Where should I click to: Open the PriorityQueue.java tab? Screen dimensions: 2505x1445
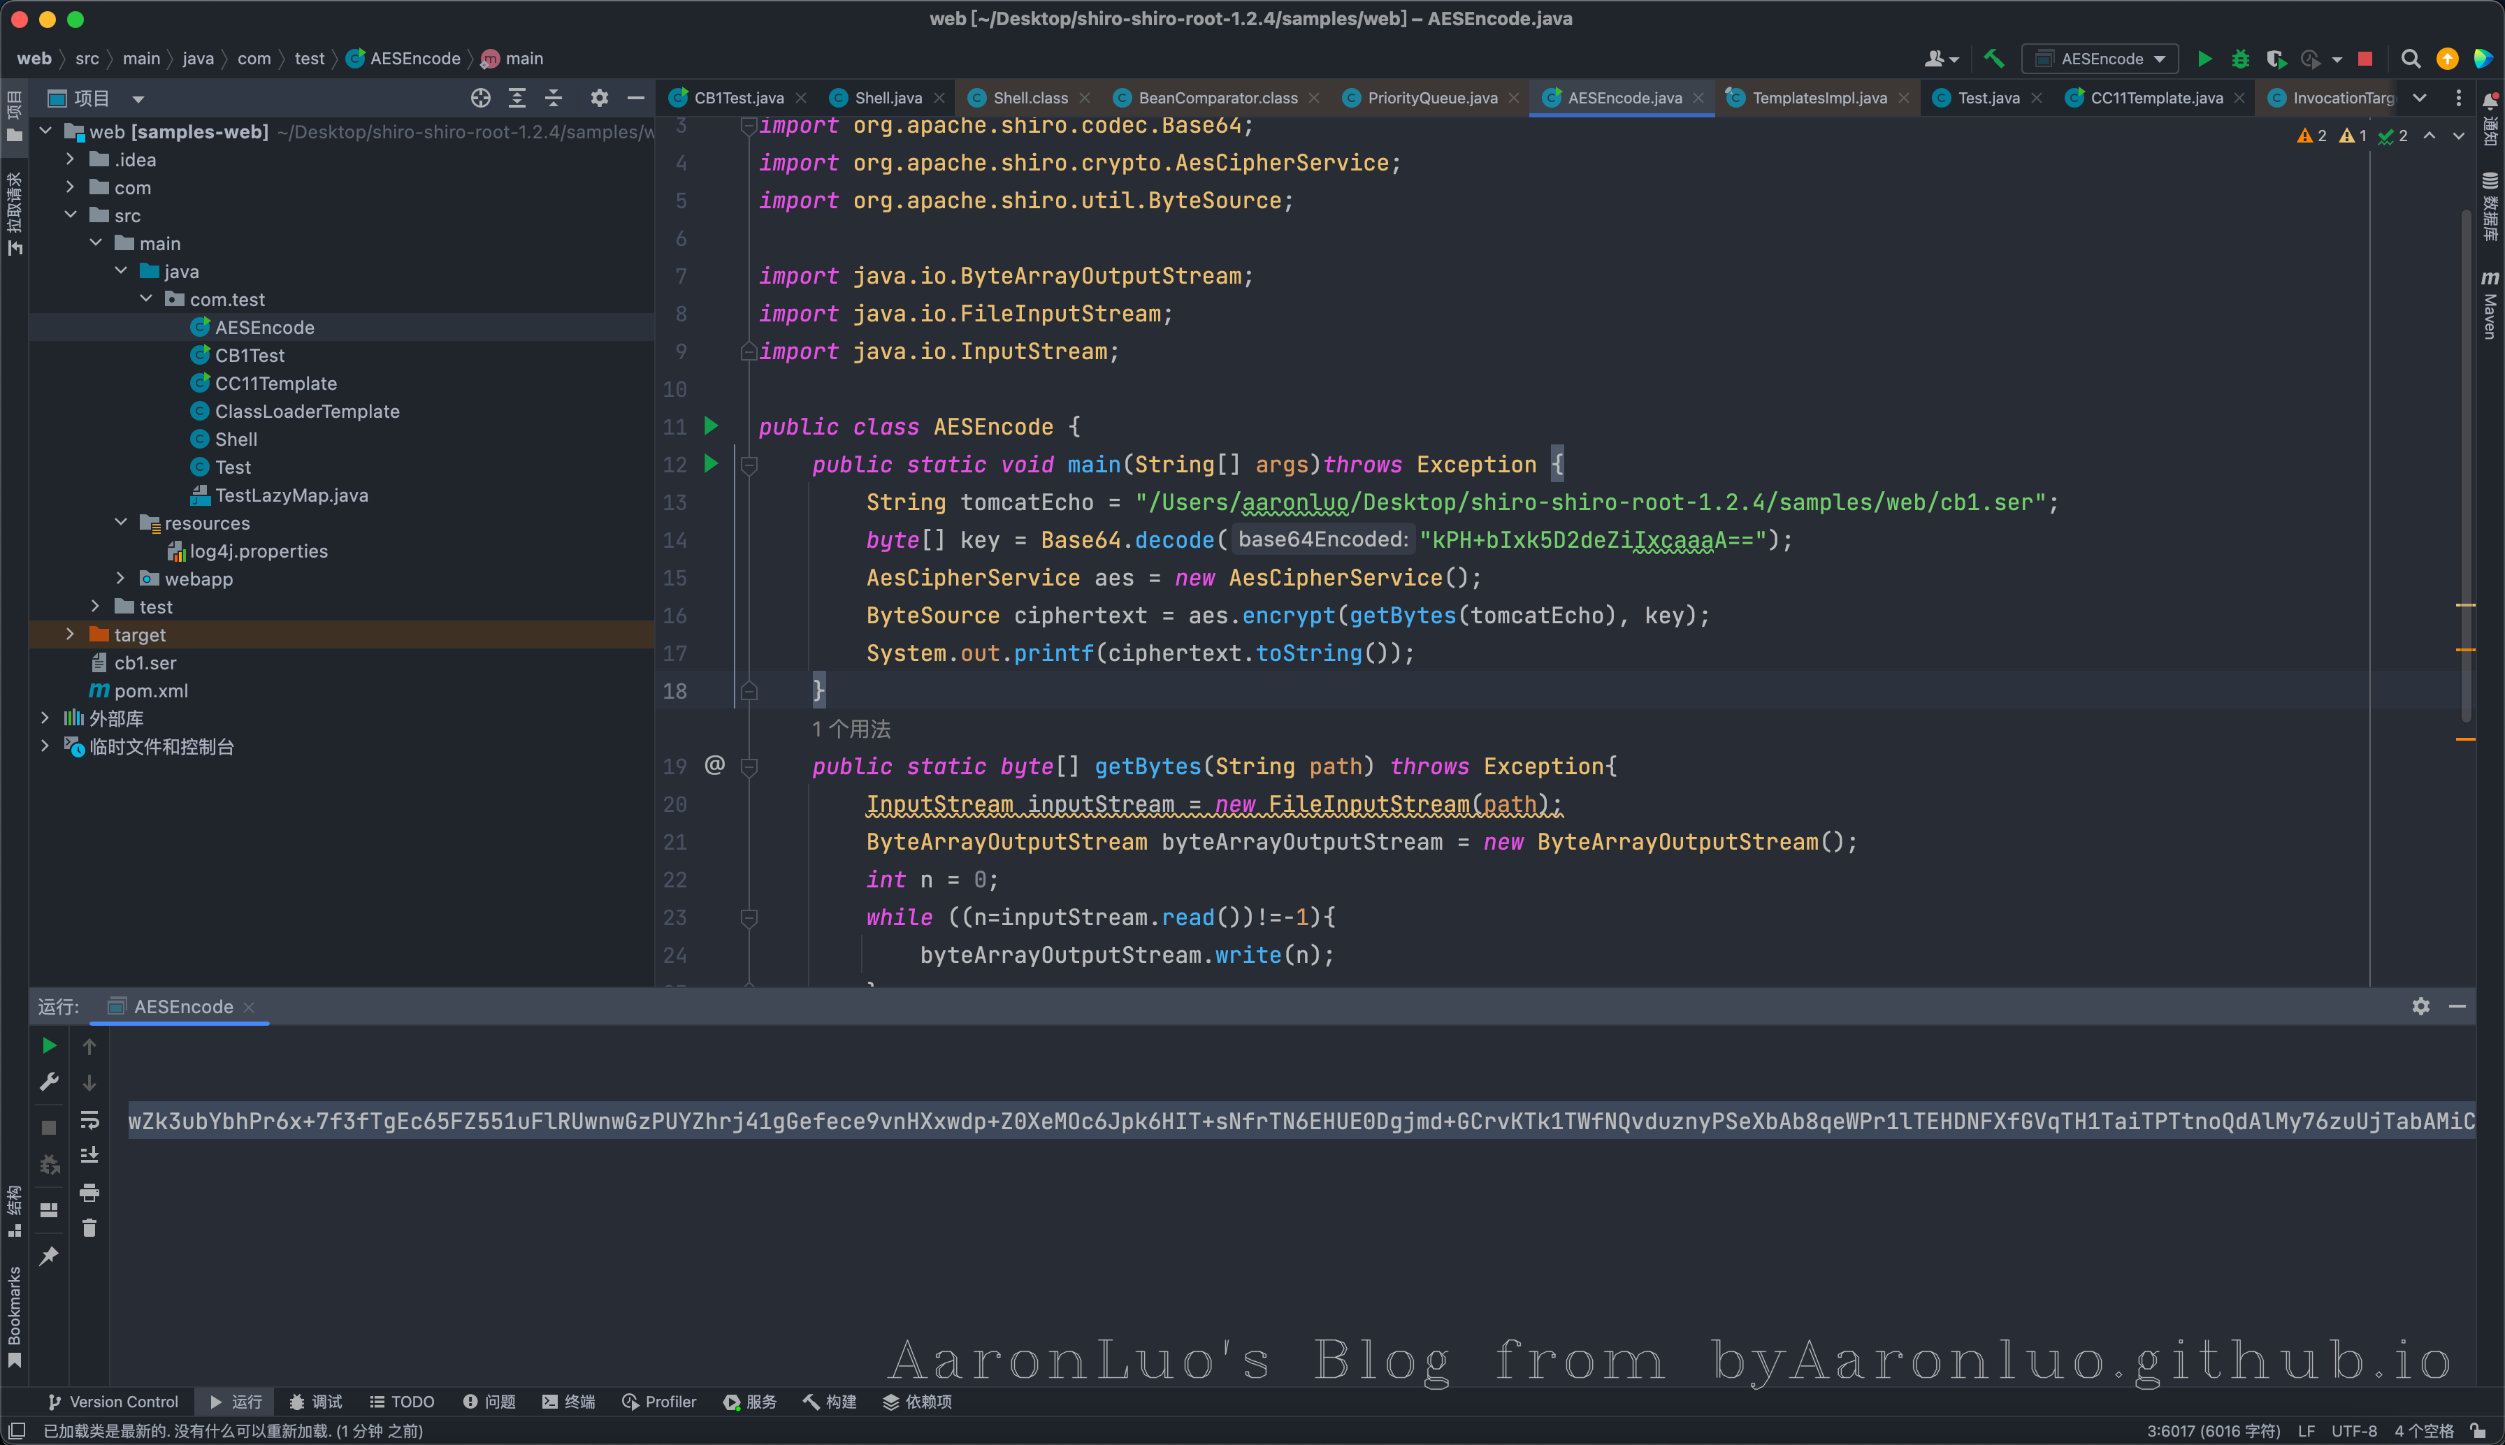coord(1432,97)
